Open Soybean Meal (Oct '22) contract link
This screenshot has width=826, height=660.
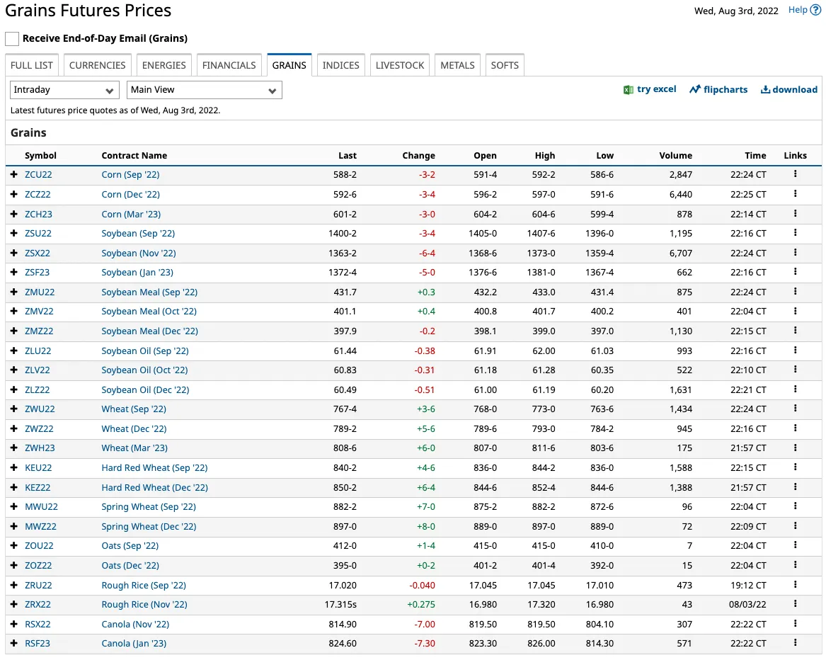149,312
